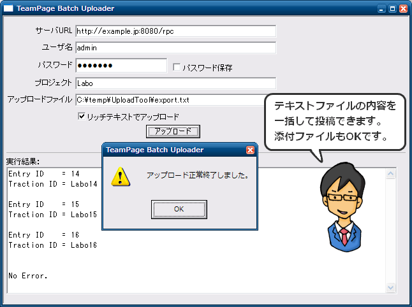Enable the パスワード保存 checkbox

(x=177, y=67)
